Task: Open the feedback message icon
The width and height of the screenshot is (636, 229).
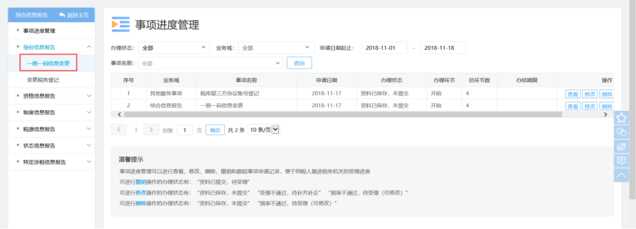Action: click(621, 161)
